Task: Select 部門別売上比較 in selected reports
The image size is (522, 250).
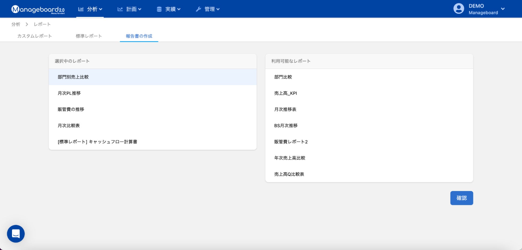Action: tap(153, 77)
